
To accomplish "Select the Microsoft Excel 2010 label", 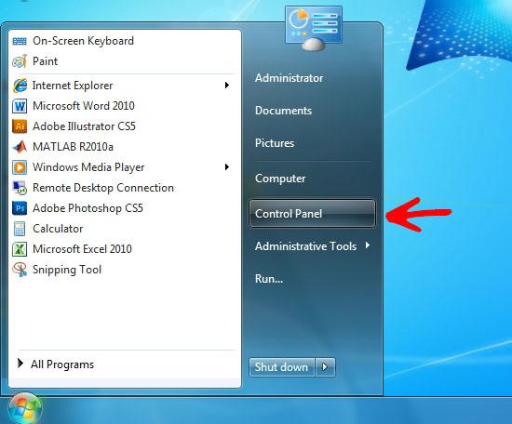I will (x=82, y=249).
